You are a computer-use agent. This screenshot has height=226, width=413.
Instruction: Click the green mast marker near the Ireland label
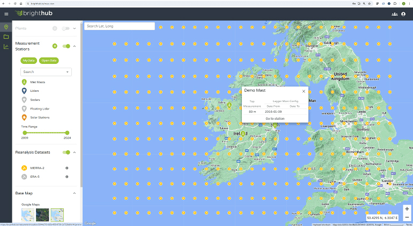coord(243,134)
